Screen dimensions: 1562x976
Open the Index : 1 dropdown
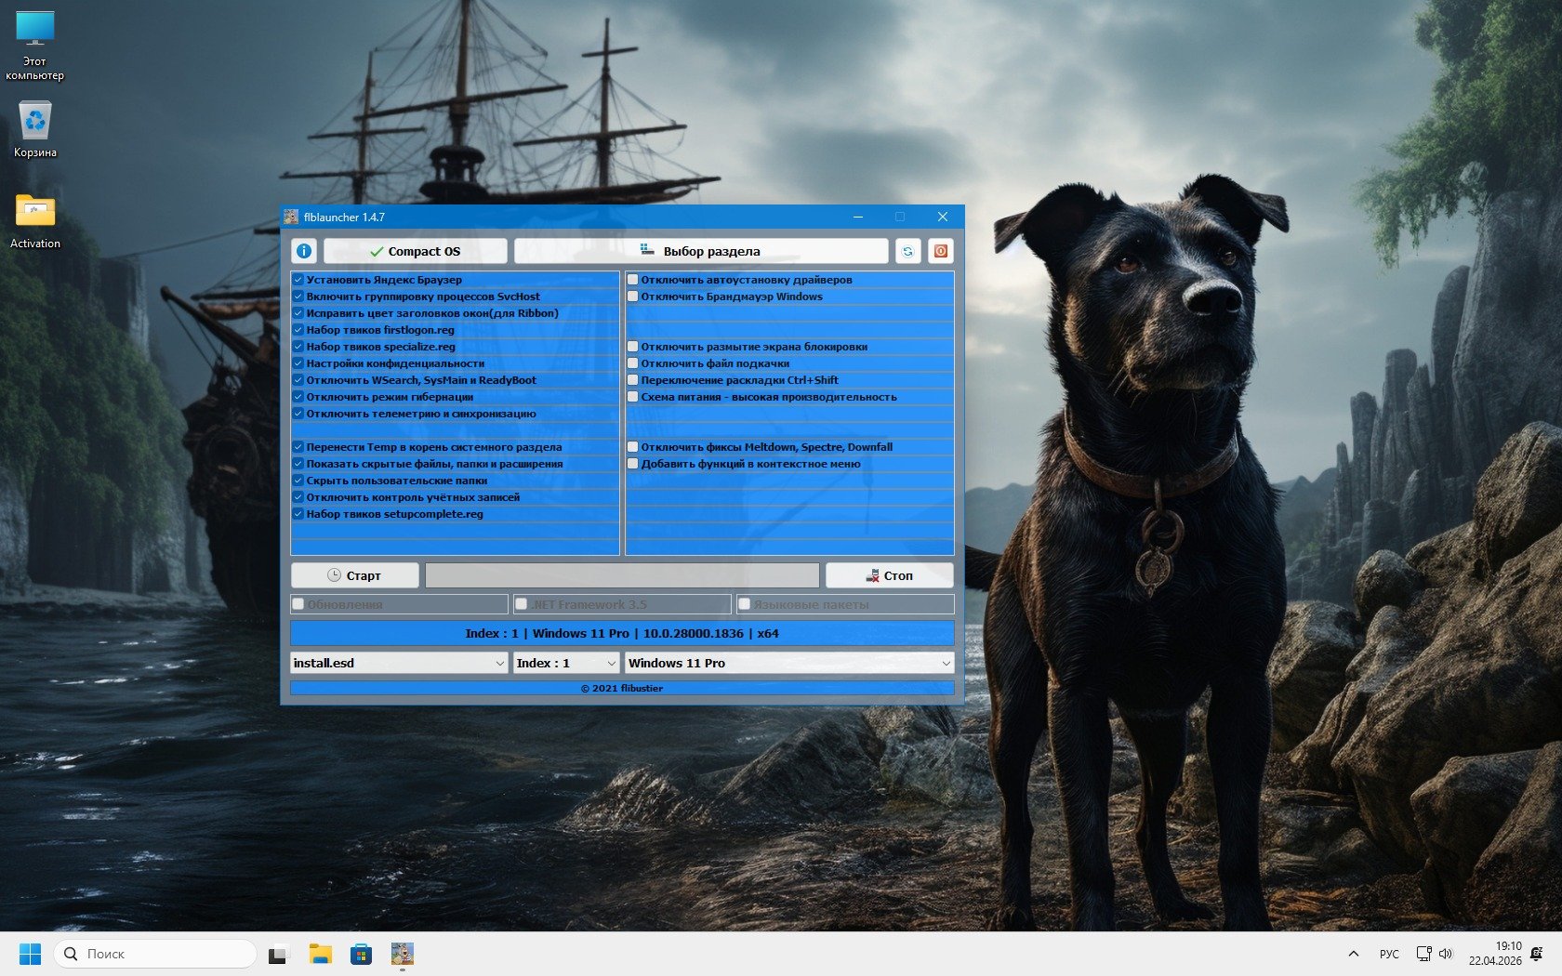coord(611,663)
